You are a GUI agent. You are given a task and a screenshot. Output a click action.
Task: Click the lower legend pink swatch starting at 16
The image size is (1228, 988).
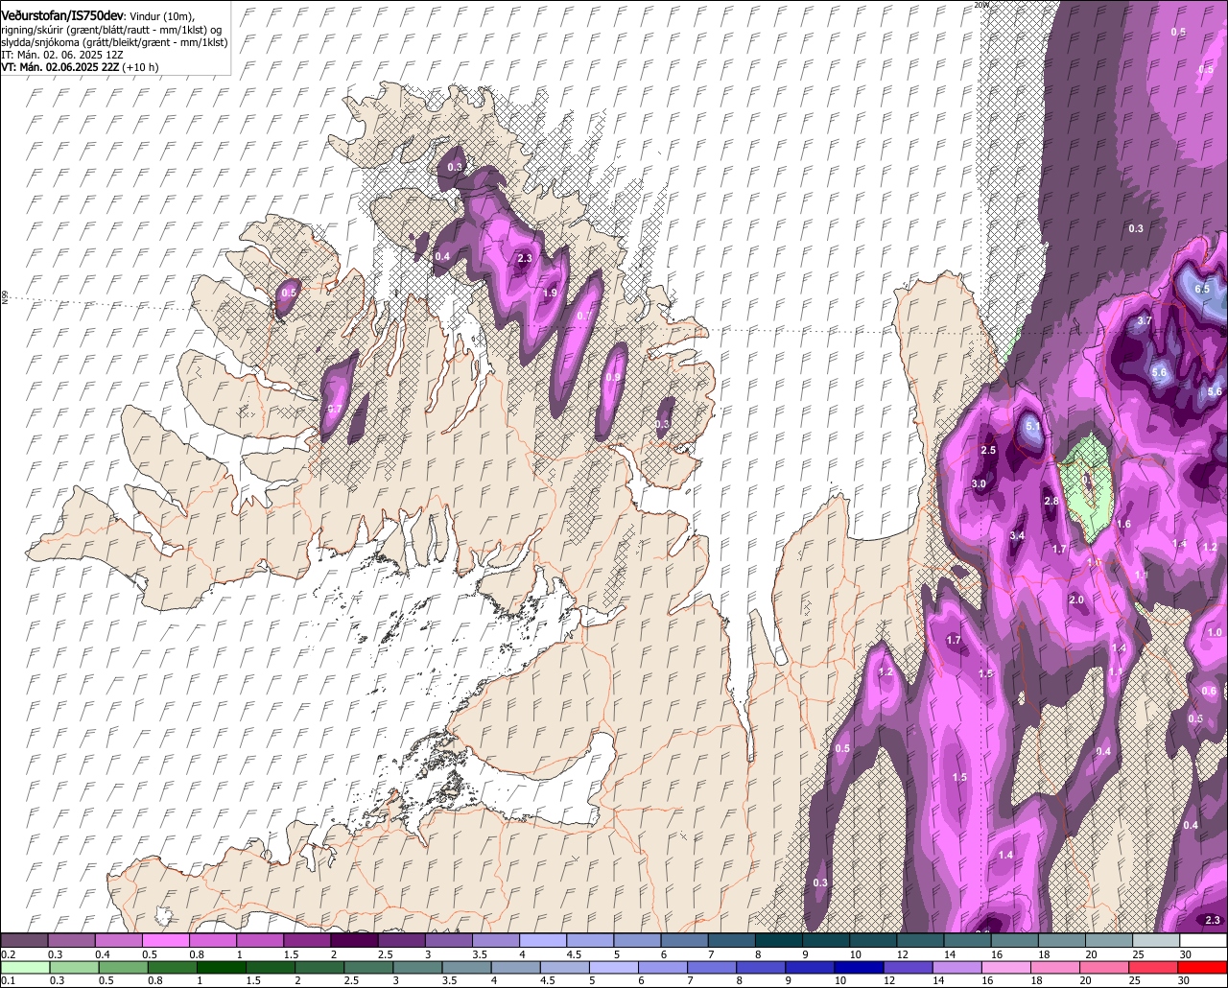pyautogui.click(x=1007, y=968)
